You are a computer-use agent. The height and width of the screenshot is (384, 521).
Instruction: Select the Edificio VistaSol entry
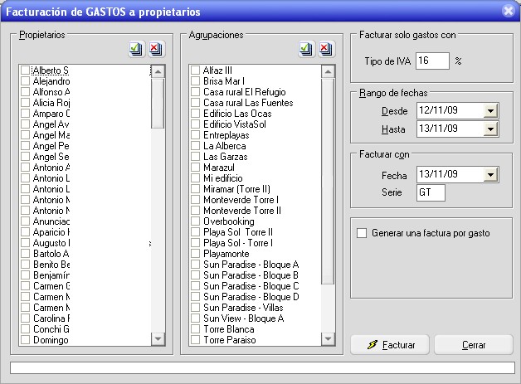235,124
